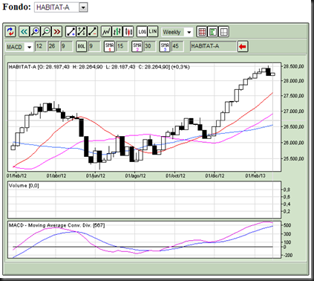Click the 27.500,00 price axis label
Screen dimensions: 314x281
[x=293, y=96]
